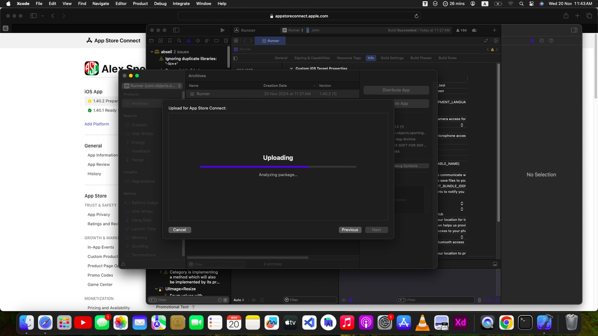The height and width of the screenshot is (336, 598).
Task: Expand the Category is implementing warning
Action: pos(161,272)
